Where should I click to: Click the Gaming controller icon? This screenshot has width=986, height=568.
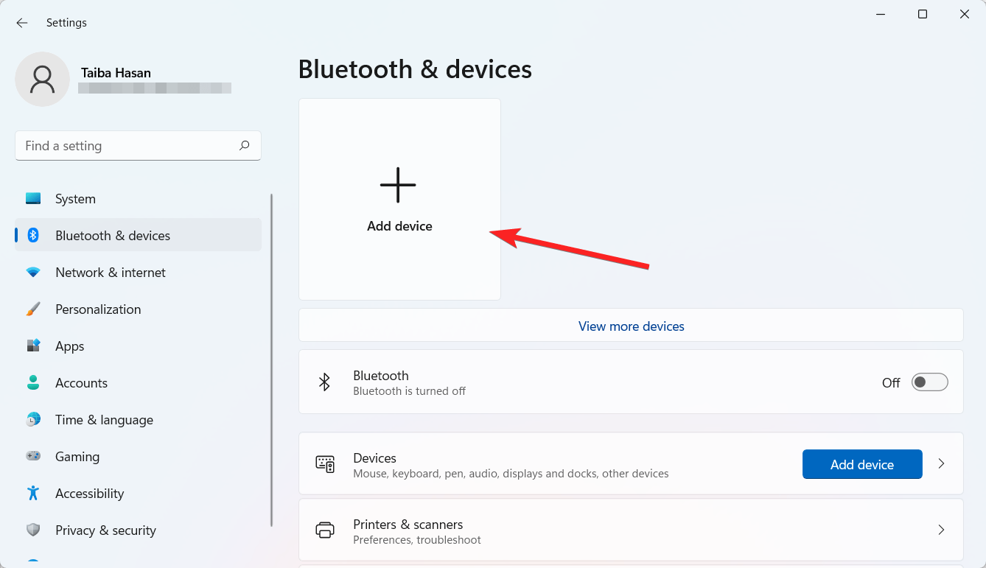tap(33, 457)
